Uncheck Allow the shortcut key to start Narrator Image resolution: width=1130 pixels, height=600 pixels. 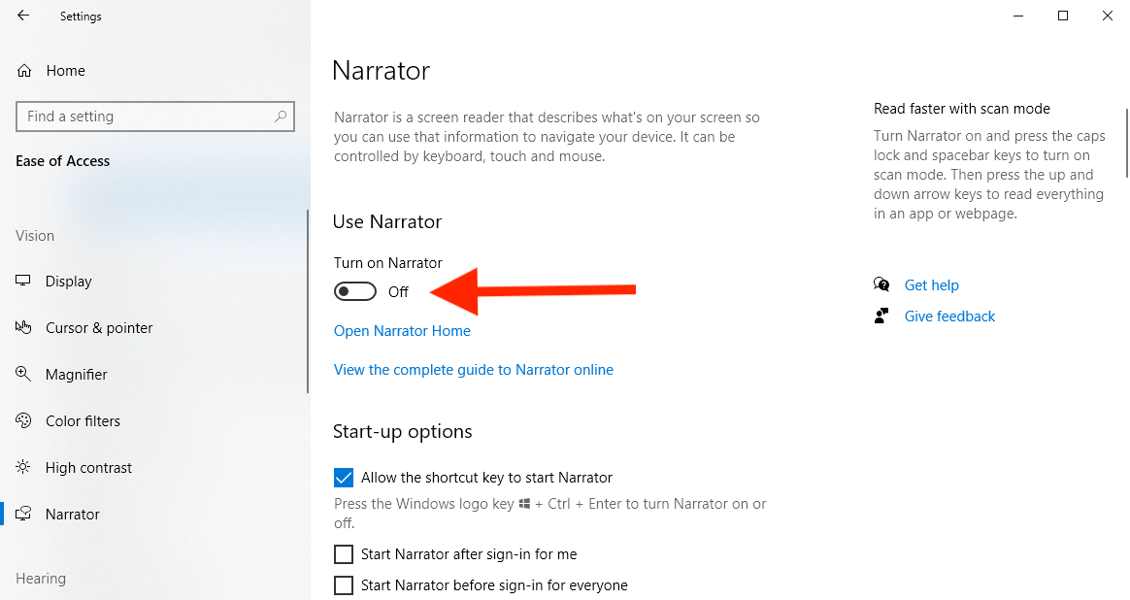tap(344, 478)
